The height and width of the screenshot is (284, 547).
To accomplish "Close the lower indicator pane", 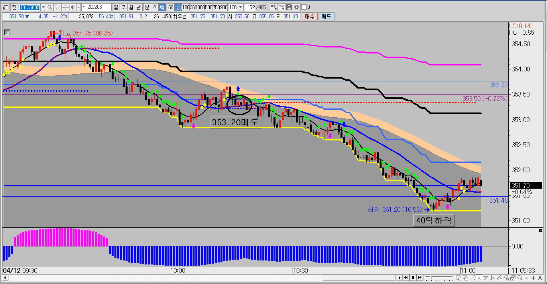I will 540,231.
